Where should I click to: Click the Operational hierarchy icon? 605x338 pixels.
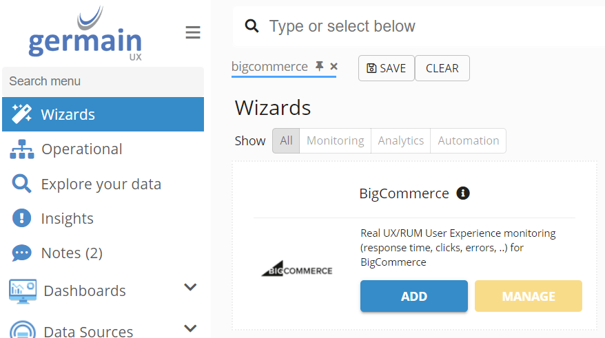tap(22, 149)
